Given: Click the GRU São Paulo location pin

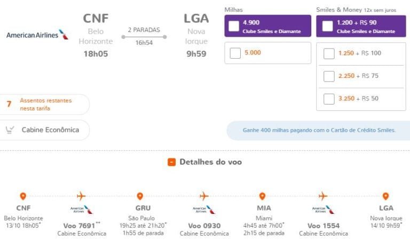Looking at the screenshot, I should [140, 196].
